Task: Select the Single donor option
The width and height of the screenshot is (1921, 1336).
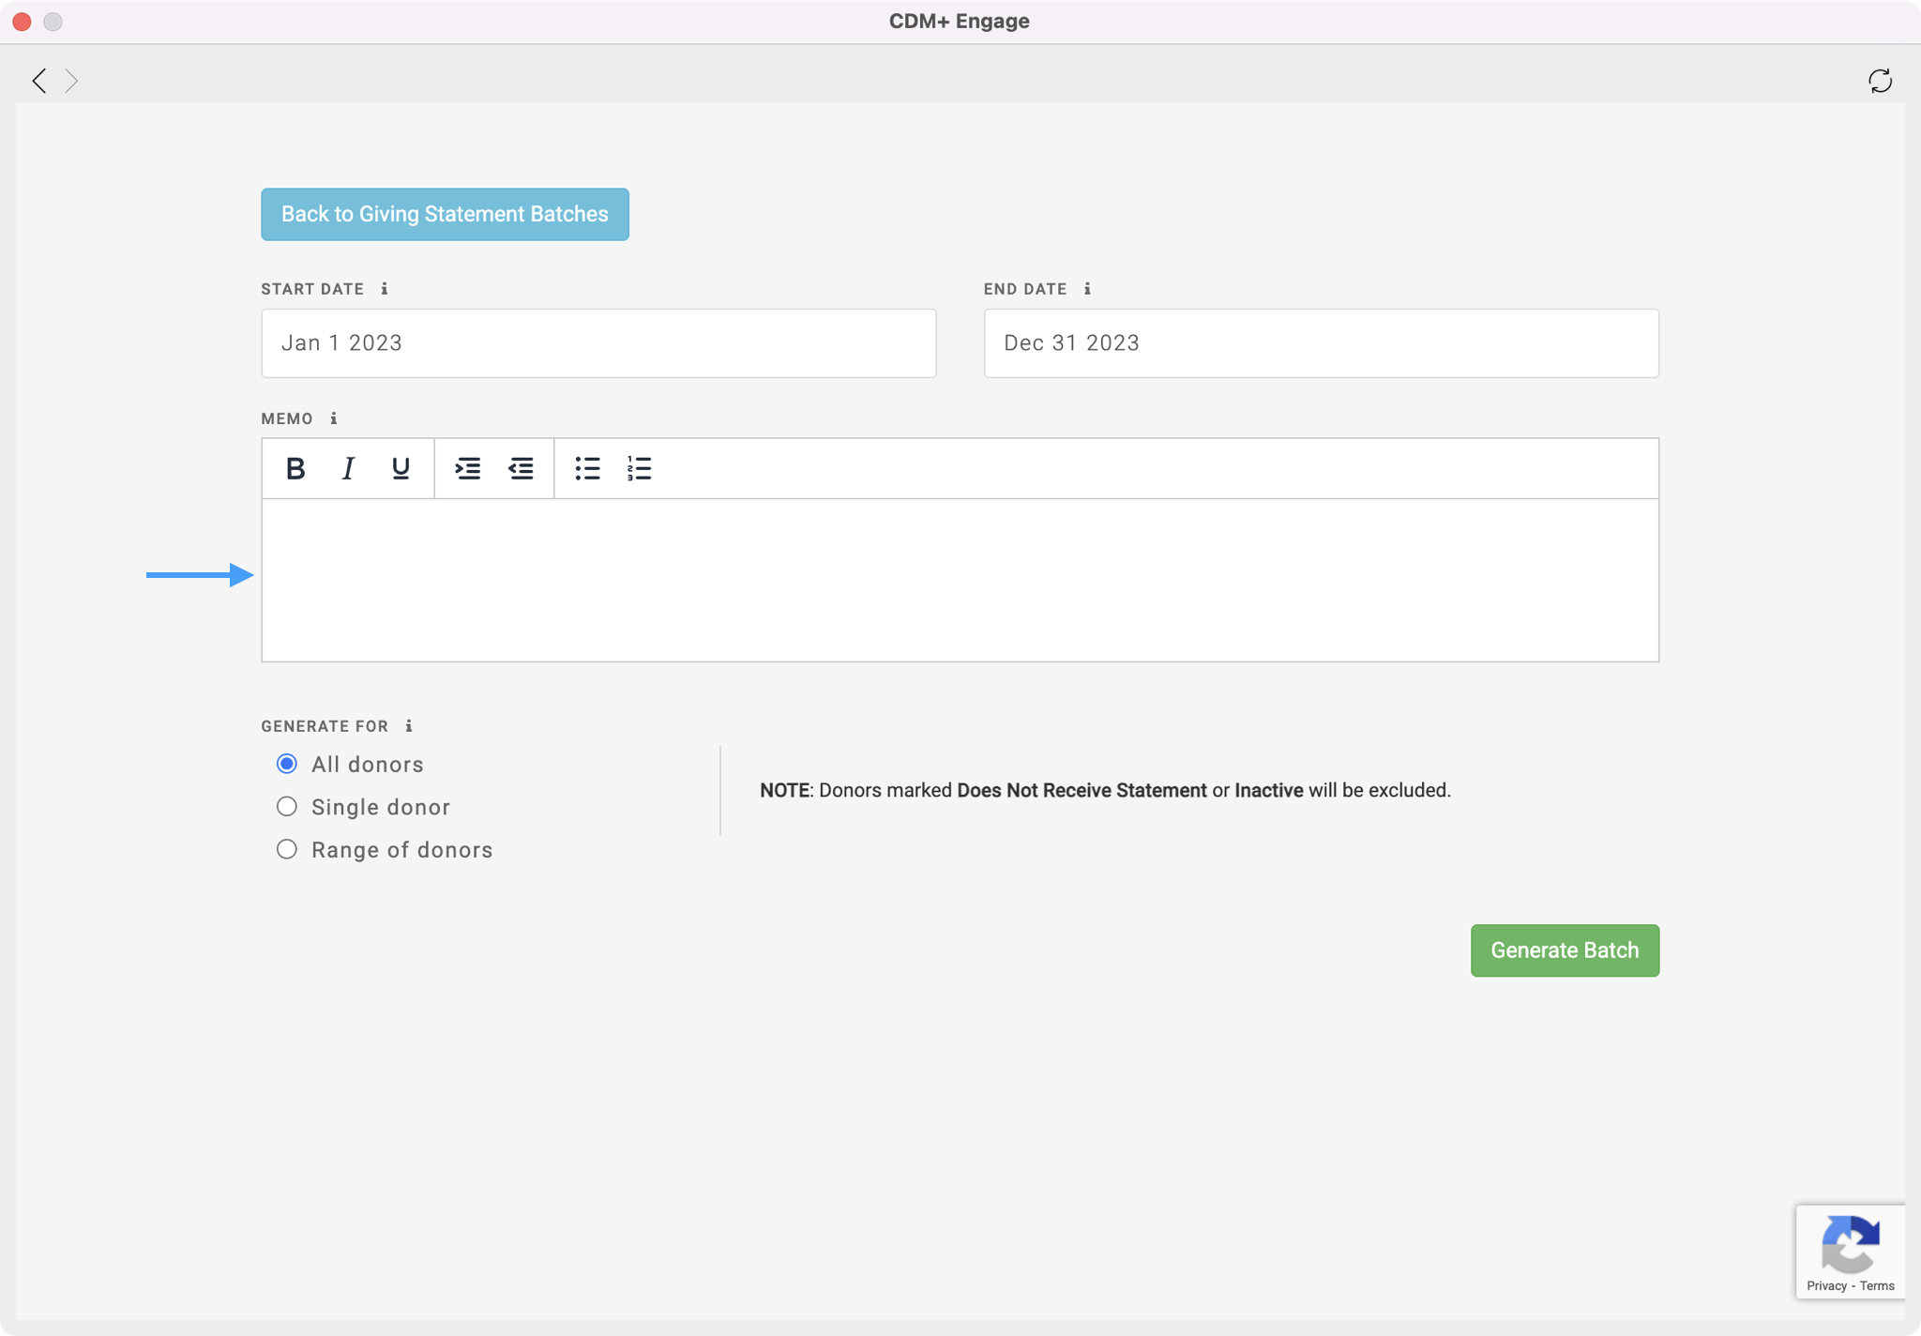Action: point(287,807)
